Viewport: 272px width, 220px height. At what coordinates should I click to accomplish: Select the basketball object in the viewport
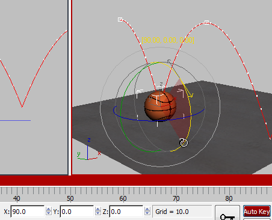[x=160, y=106]
